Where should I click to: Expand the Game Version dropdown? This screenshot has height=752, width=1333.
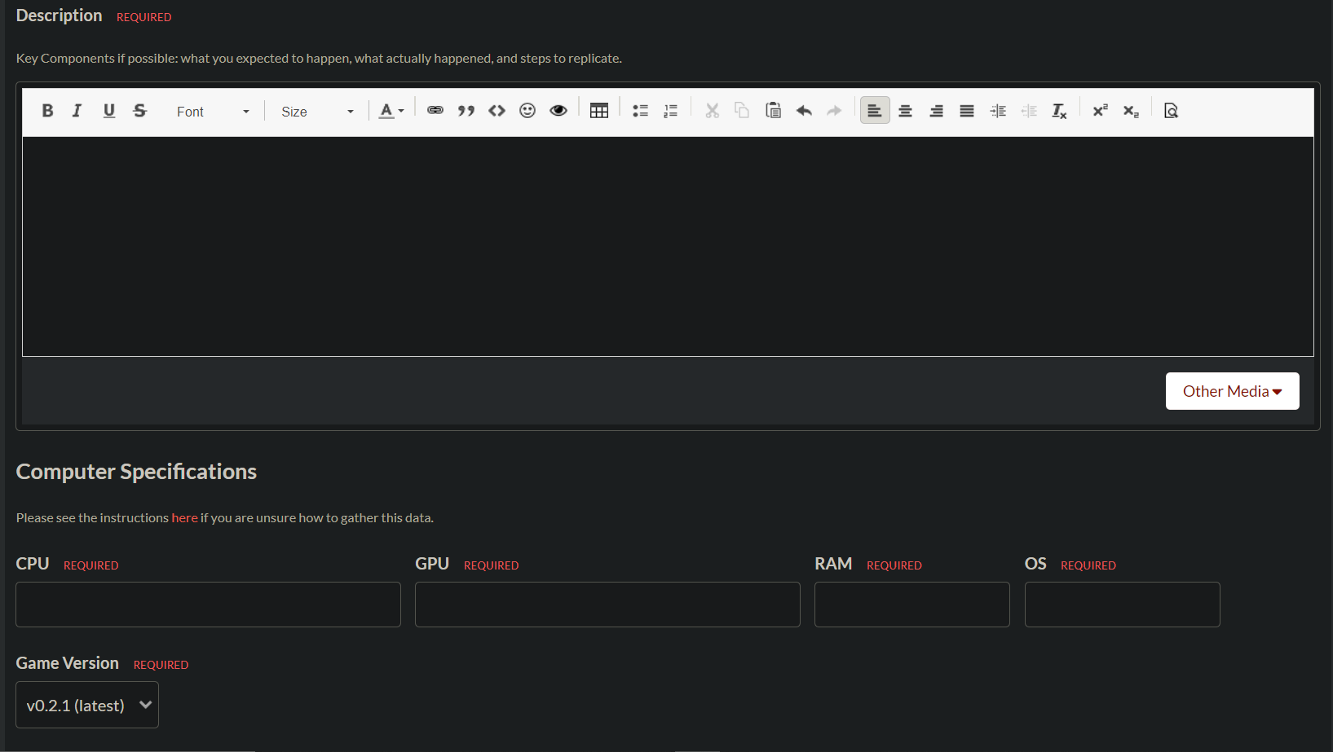coord(87,705)
